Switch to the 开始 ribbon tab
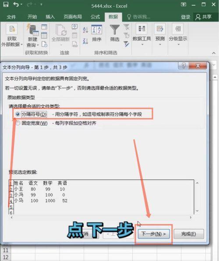This screenshot has height=261, width=219. point(32,17)
